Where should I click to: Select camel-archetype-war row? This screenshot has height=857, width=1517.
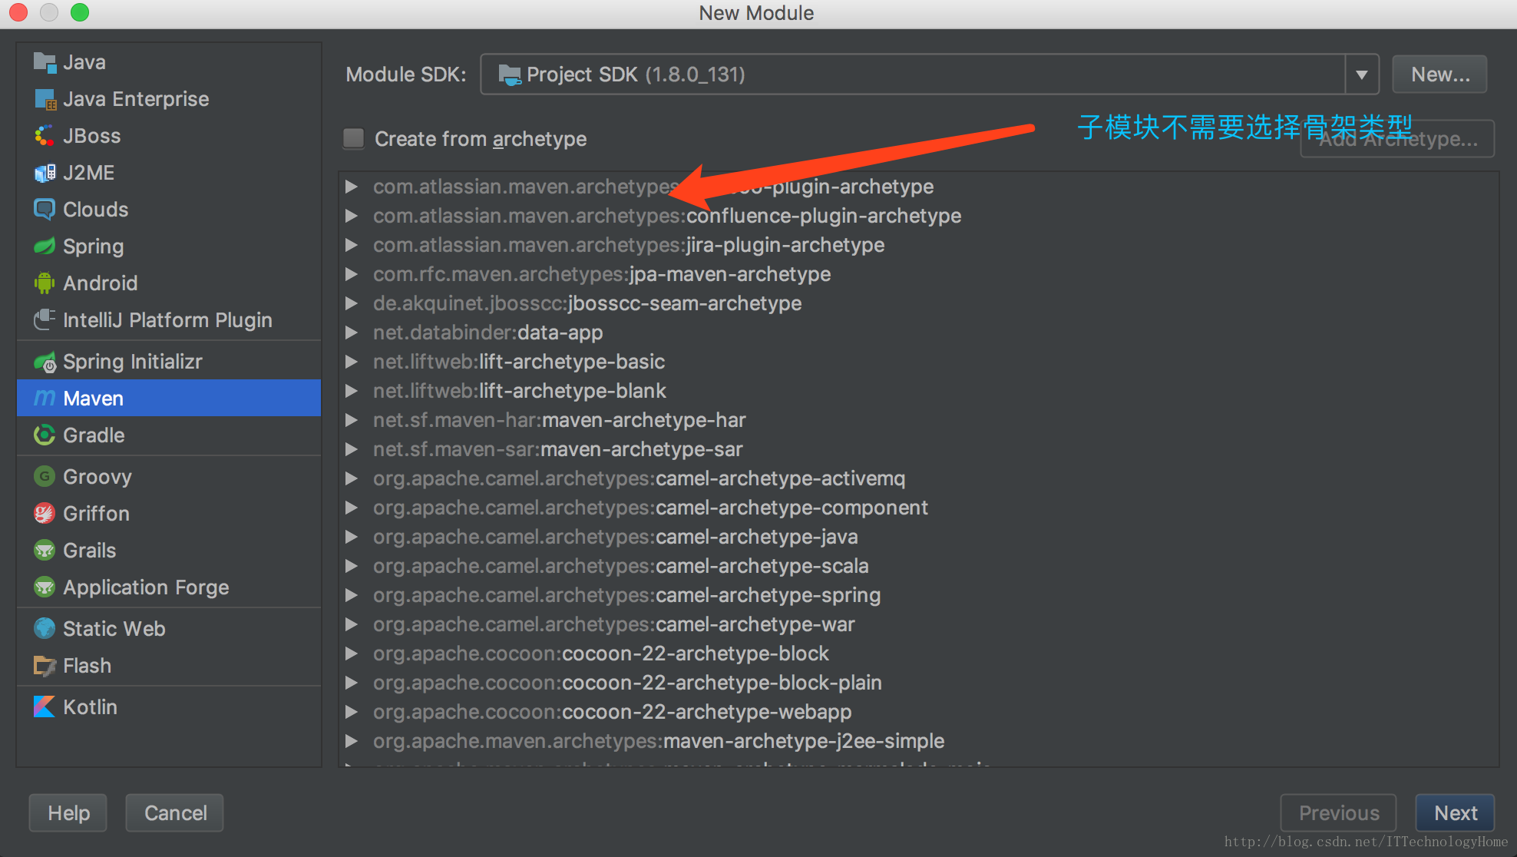[918, 624]
